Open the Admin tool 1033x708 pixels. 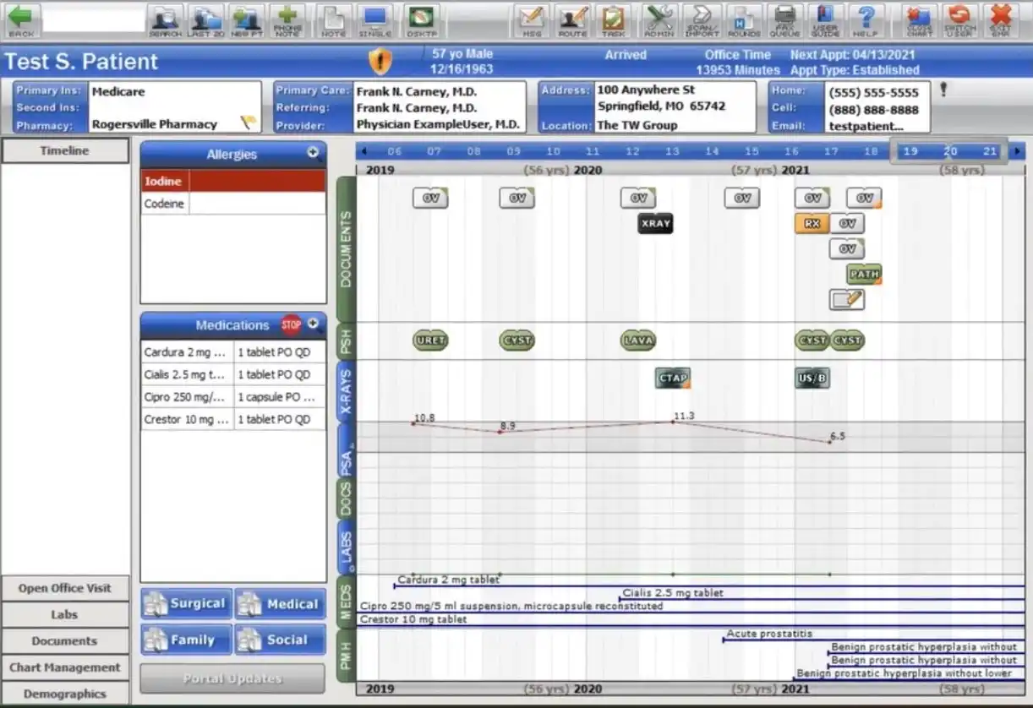point(659,19)
